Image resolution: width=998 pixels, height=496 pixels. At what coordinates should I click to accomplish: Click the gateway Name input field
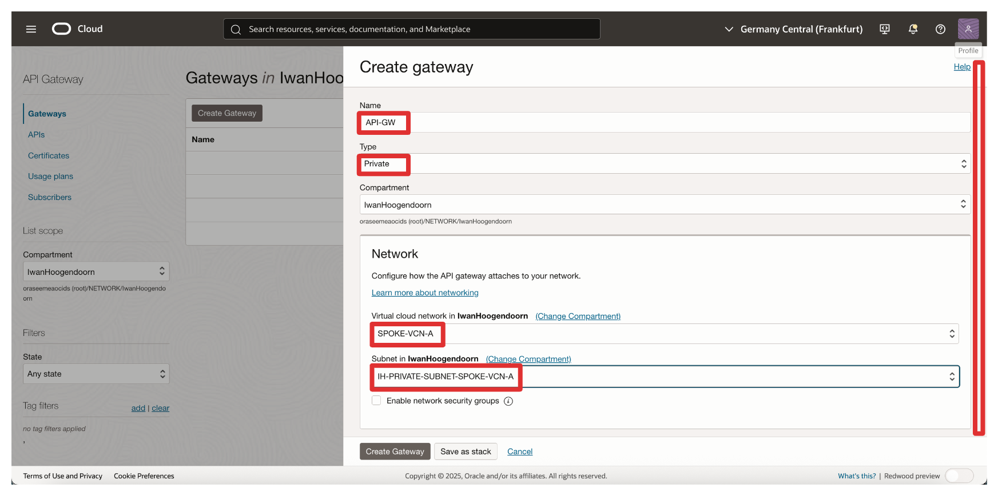click(x=663, y=122)
